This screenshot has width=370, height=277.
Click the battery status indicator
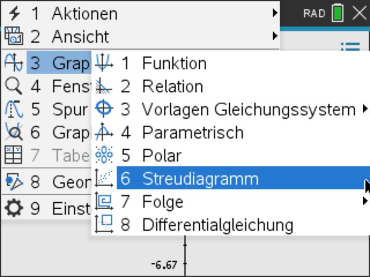(x=338, y=13)
